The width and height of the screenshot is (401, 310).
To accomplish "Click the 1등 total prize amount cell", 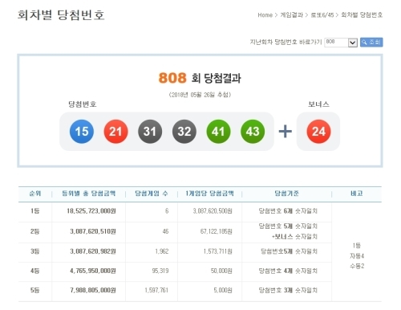I will 91,211.
